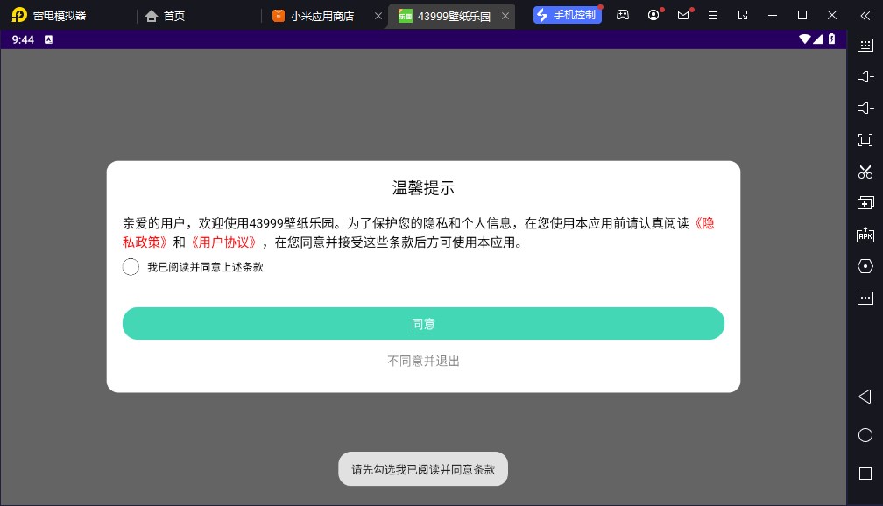Maximize the emulator window
The width and height of the screenshot is (883, 506).
click(802, 15)
